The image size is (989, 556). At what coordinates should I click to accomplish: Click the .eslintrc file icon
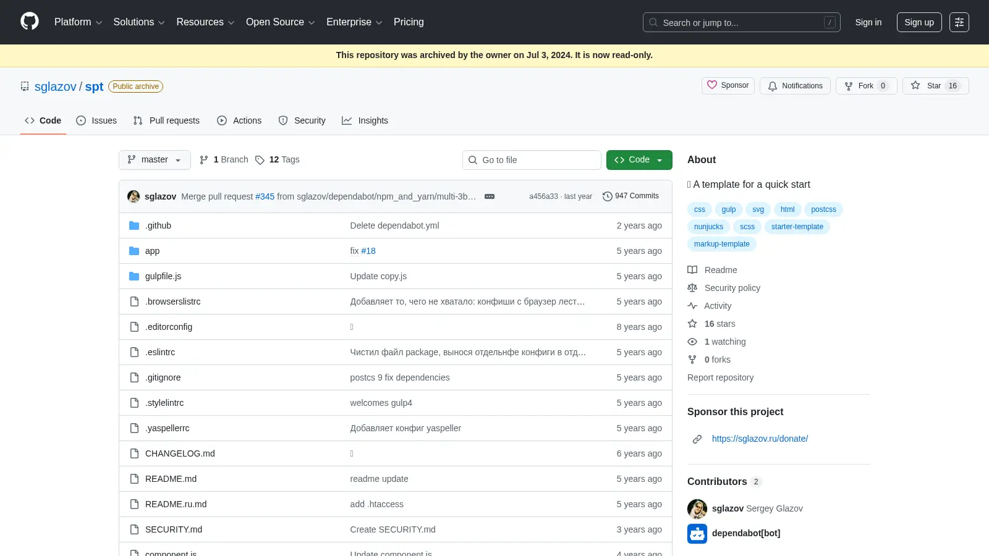click(134, 352)
